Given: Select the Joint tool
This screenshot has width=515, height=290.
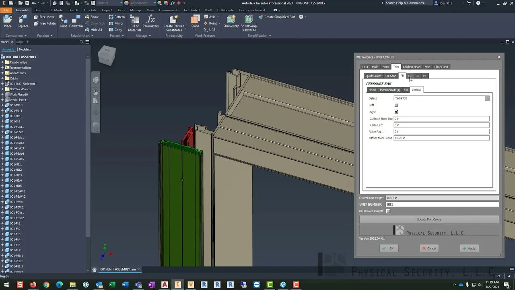Looking at the screenshot, I should (x=63, y=22).
